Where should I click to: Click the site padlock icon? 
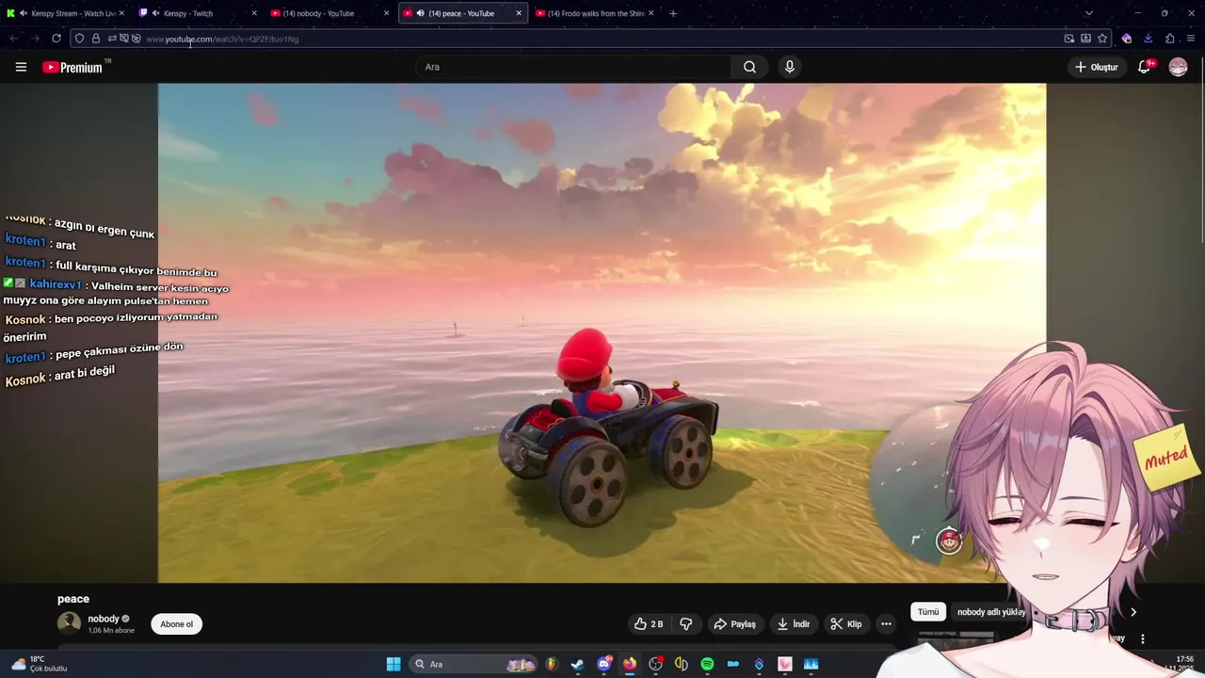tap(96, 39)
